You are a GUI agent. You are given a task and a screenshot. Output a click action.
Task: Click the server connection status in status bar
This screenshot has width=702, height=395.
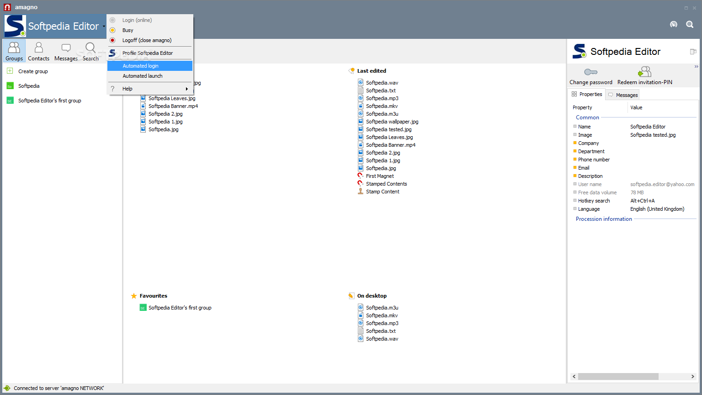pos(58,388)
